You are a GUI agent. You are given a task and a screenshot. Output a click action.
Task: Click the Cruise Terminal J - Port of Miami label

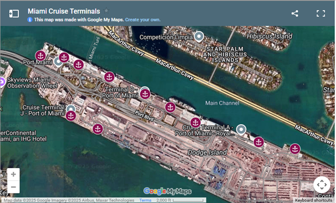click(x=43, y=110)
